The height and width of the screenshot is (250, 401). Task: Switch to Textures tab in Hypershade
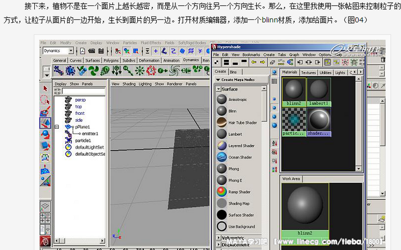tap(309, 73)
